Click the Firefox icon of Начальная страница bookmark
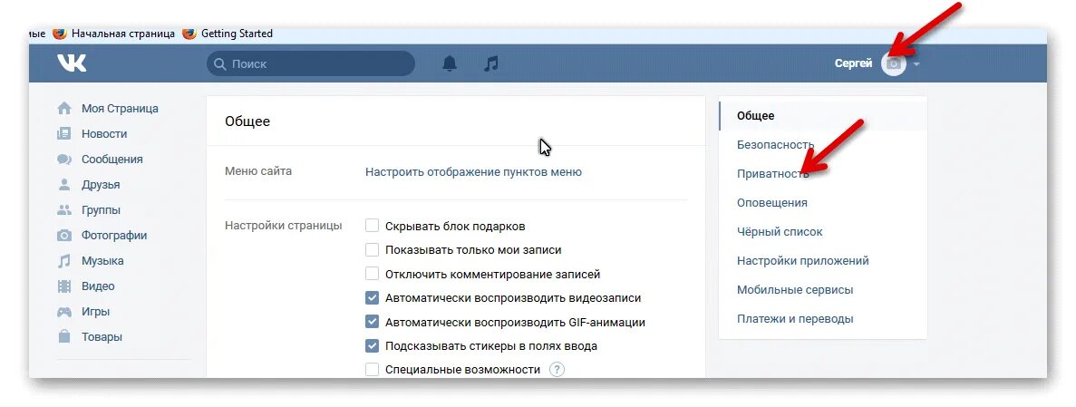Screen dimensions: 1076x407 [x=60, y=33]
